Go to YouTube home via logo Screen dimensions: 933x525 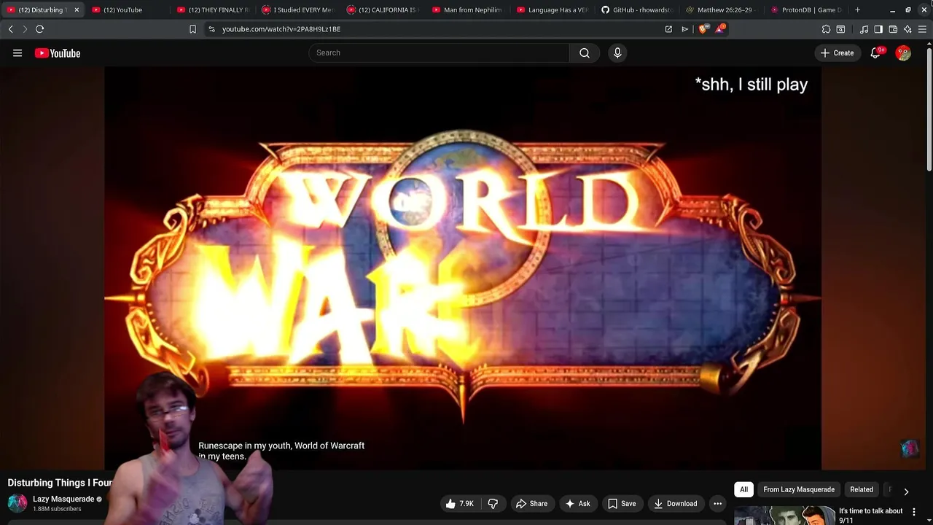click(x=58, y=53)
